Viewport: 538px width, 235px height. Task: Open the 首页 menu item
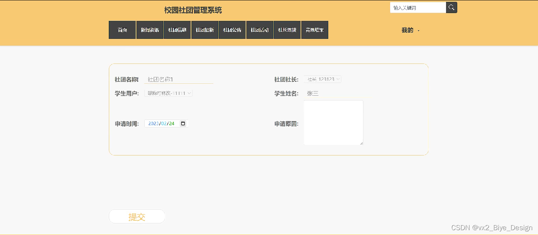122,30
